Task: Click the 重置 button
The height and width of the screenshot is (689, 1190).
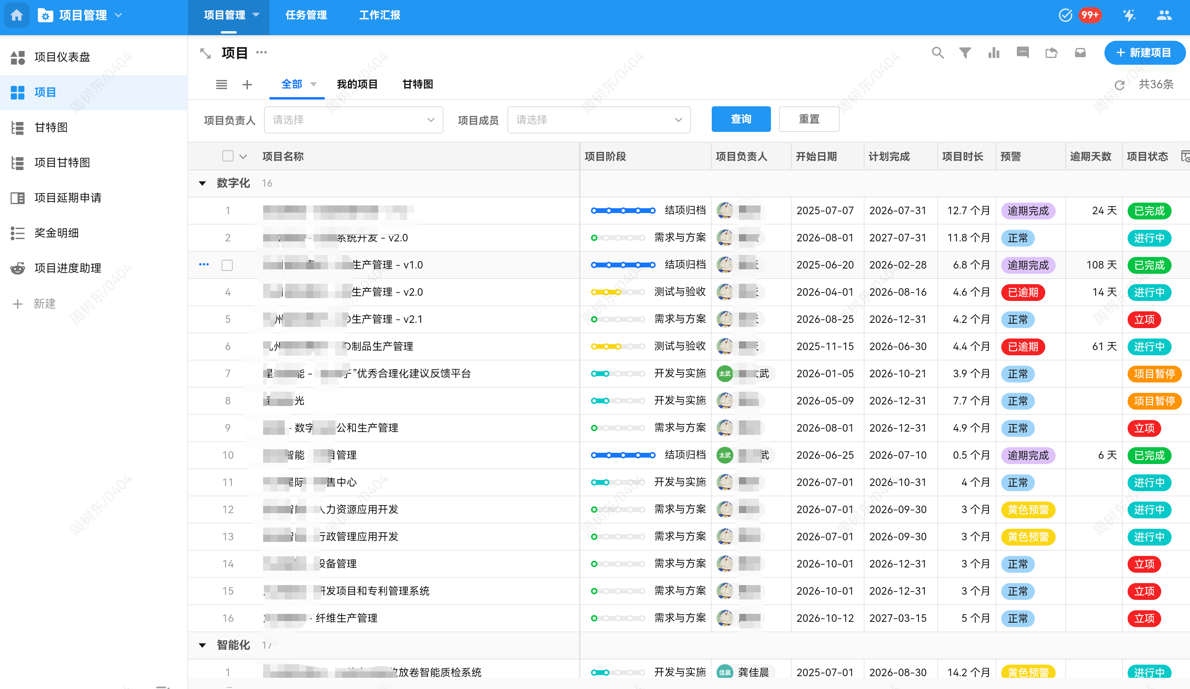Action: point(809,119)
